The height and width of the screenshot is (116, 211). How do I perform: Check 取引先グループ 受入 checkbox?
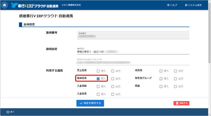[161, 79]
